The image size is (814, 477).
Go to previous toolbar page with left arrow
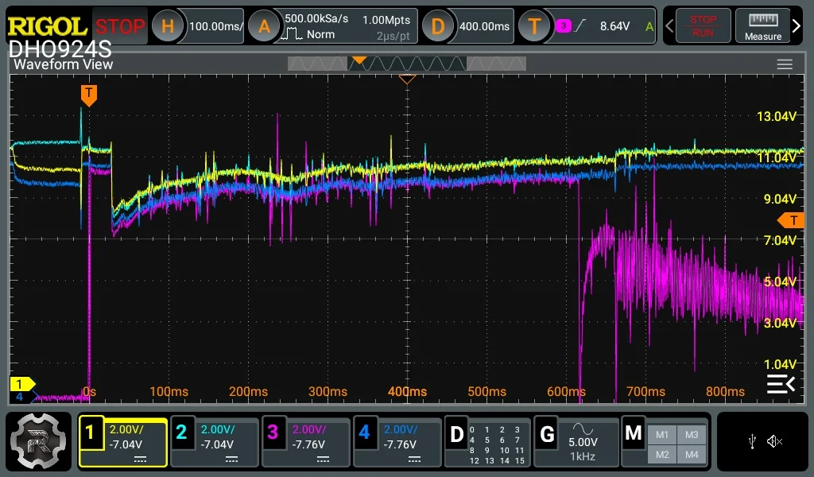(x=669, y=25)
